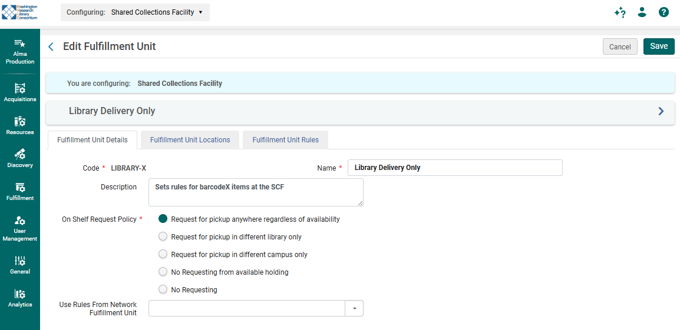Open Analytics configuration in sidebar

(x=20, y=298)
